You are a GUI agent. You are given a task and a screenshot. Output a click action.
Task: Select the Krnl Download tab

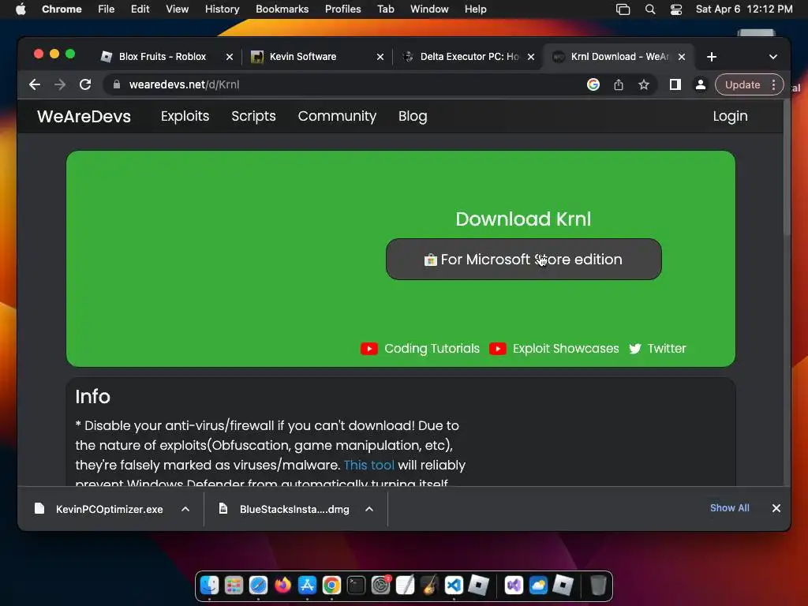pyautogui.click(x=619, y=57)
